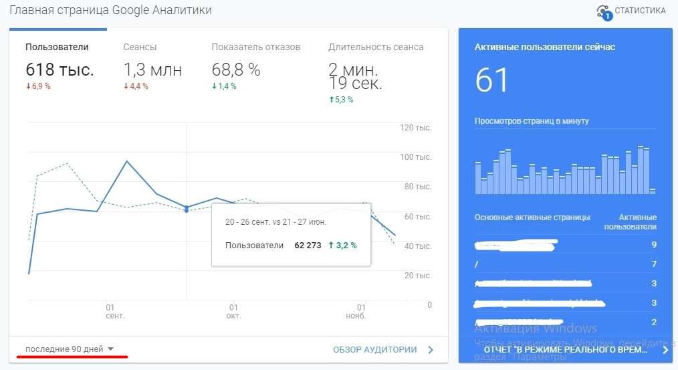Click the 4,4 % decrease indicator under sessions
678x370 pixels.
click(136, 86)
